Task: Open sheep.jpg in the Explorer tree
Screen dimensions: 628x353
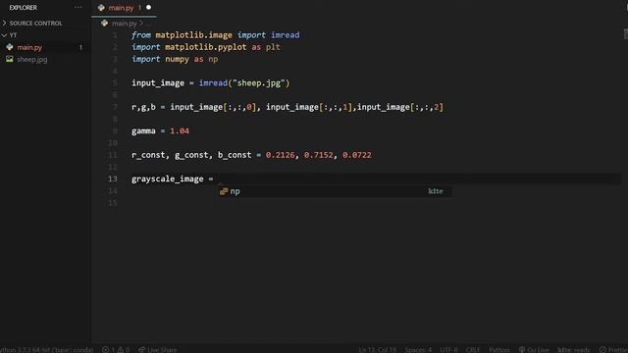Action: pos(32,59)
